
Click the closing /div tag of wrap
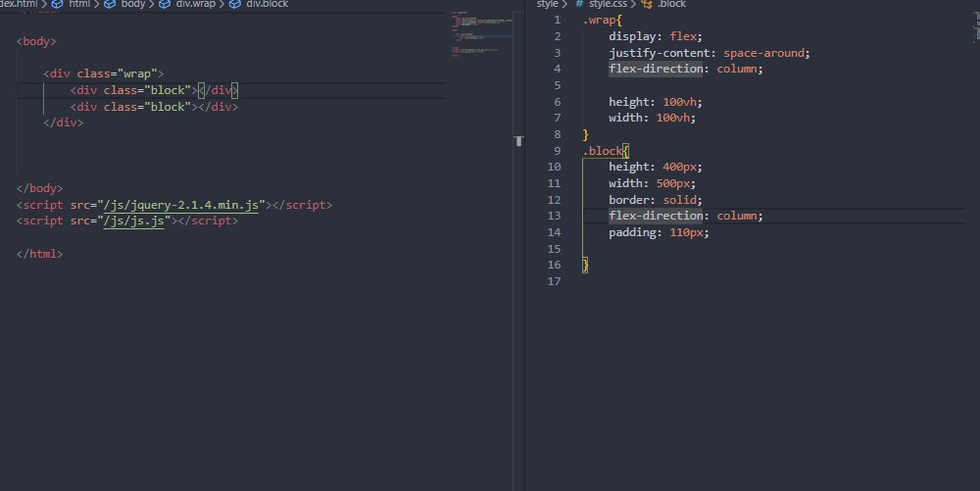[63, 123]
